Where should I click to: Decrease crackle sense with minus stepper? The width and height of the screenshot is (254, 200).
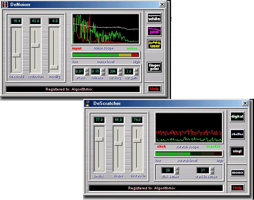tap(212, 172)
